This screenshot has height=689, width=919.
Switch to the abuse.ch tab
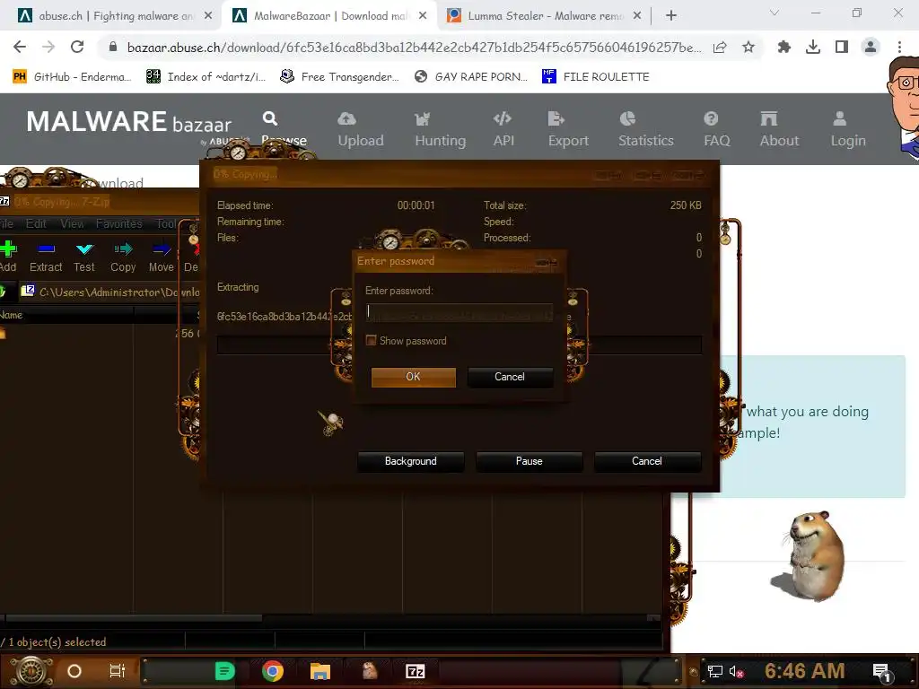click(x=114, y=16)
